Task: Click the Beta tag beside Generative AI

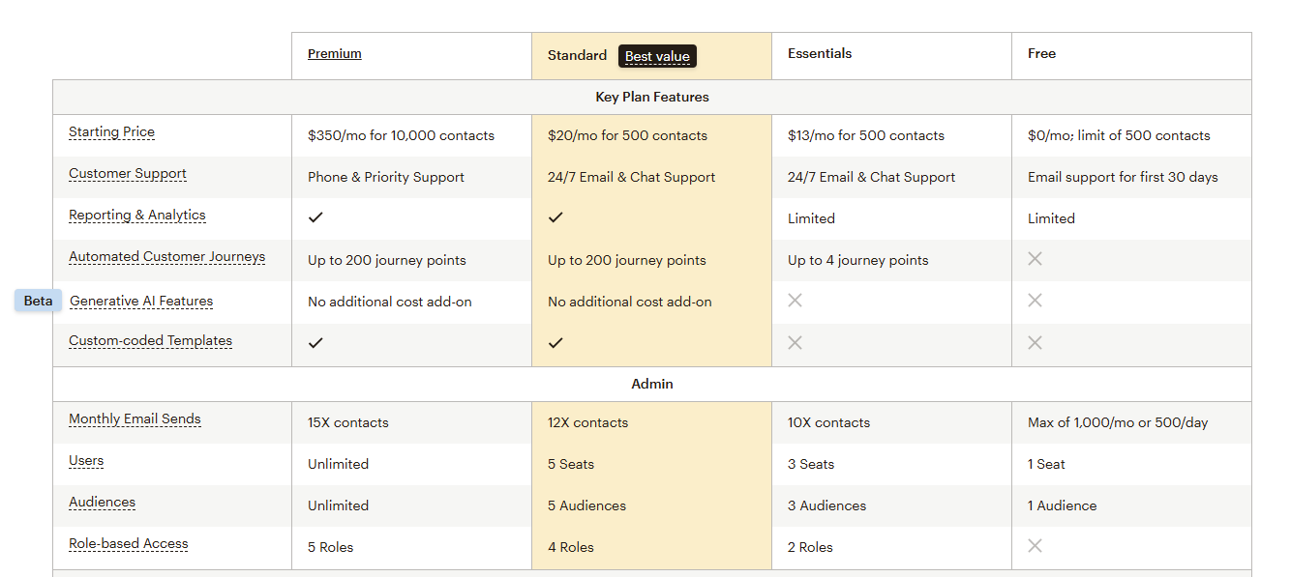Action: click(38, 301)
